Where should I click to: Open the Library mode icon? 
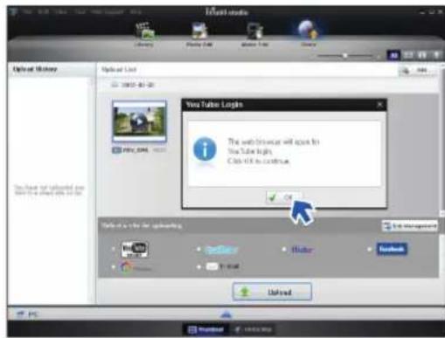point(144,31)
